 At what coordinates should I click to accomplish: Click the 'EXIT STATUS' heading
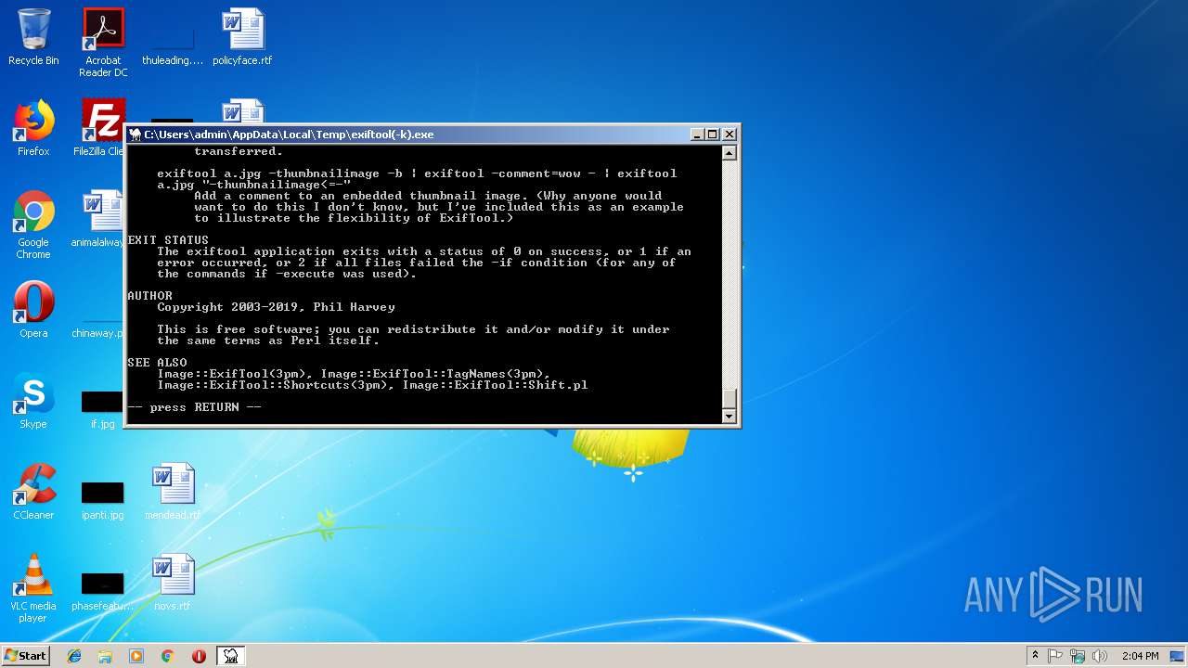click(x=168, y=240)
